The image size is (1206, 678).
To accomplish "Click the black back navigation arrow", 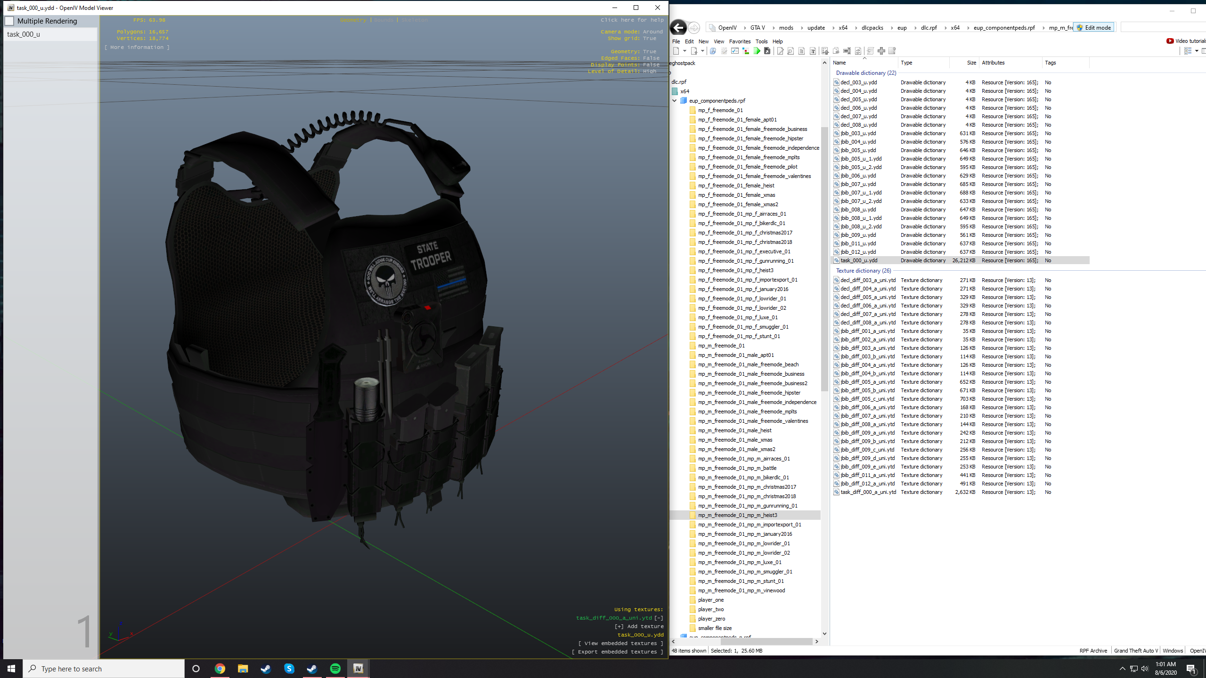I will 678,28.
